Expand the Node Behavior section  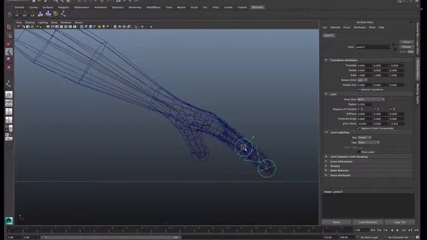tap(326, 171)
